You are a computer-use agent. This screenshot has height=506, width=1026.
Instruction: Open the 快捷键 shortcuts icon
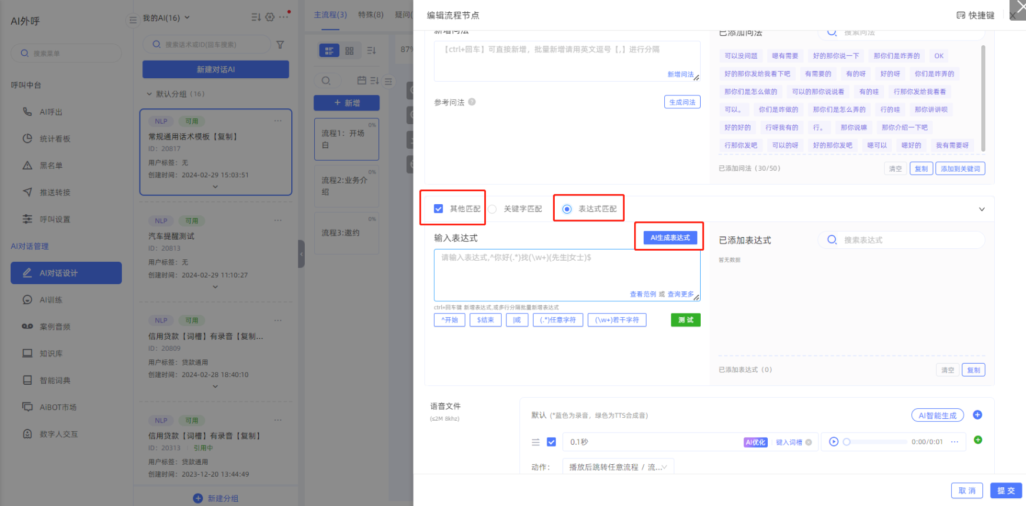[961, 15]
